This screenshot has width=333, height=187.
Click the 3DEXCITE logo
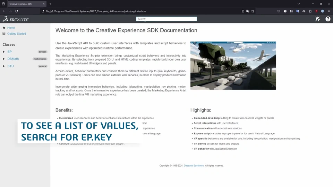coord(16,19)
